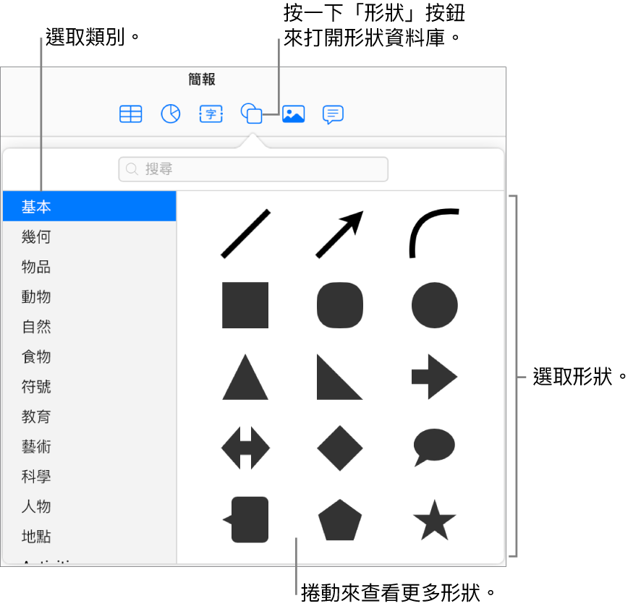The image size is (641, 606).
Task: Insert the diamond shape
Action: [340, 448]
